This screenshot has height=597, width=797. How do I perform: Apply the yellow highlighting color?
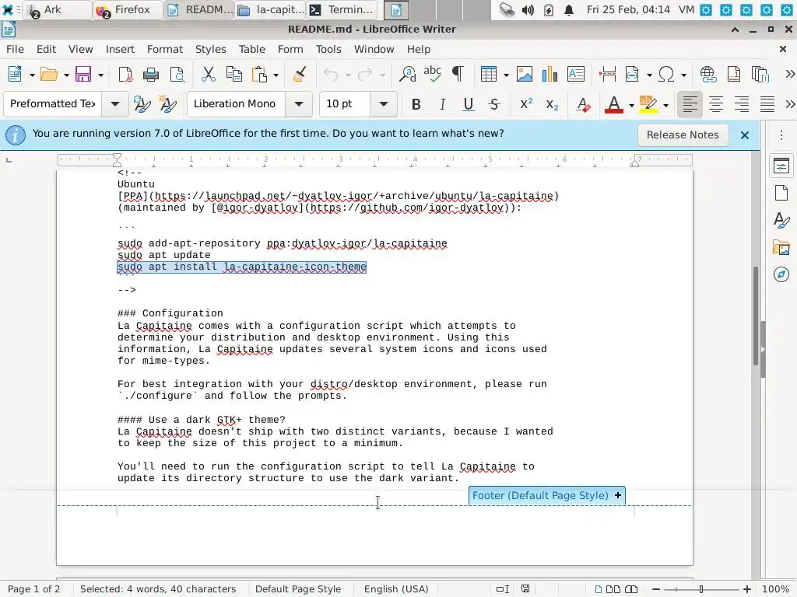648,105
